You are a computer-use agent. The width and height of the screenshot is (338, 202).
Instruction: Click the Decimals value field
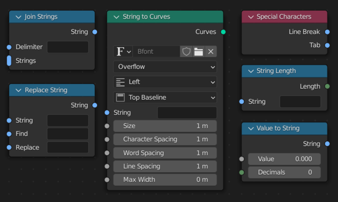pos(284,172)
